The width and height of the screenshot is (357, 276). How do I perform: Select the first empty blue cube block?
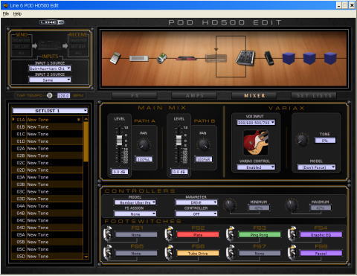pos(289,58)
